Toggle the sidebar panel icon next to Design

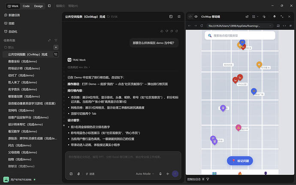pyautogui.click(x=49, y=6)
